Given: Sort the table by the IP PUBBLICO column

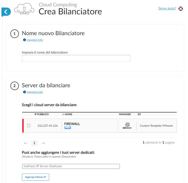Looking at the screenshot, I should [x=41, y=114].
